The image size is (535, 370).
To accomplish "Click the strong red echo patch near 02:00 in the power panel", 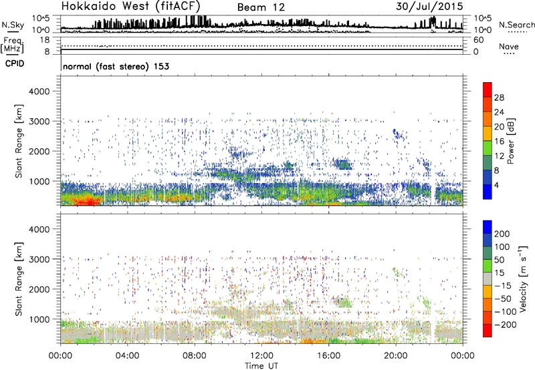I will (x=86, y=202).
